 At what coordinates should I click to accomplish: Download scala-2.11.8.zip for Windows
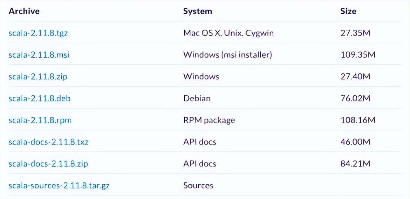pos(38,77)
